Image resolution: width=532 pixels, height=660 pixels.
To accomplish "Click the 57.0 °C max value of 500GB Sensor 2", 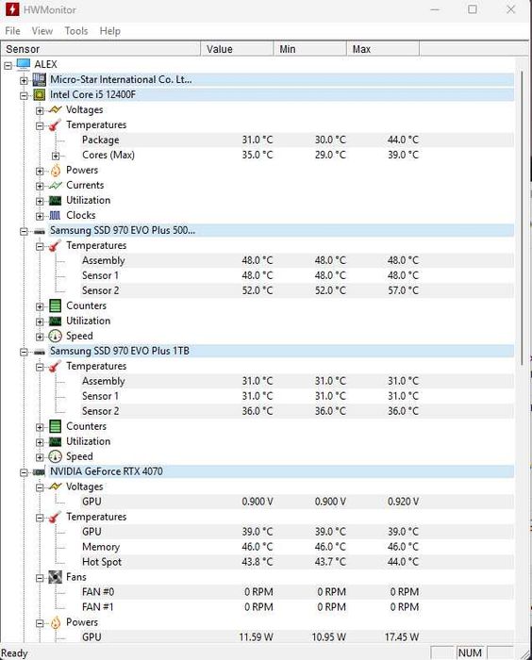I will click(403, 290).
